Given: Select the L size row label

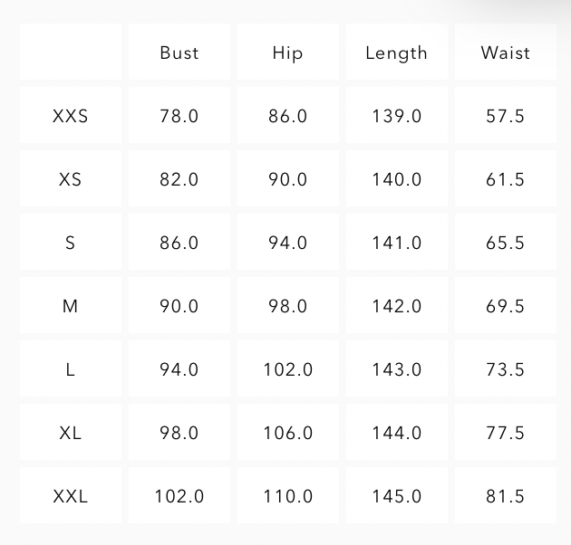Looking at the screenshot, I should tap(70, 369).
